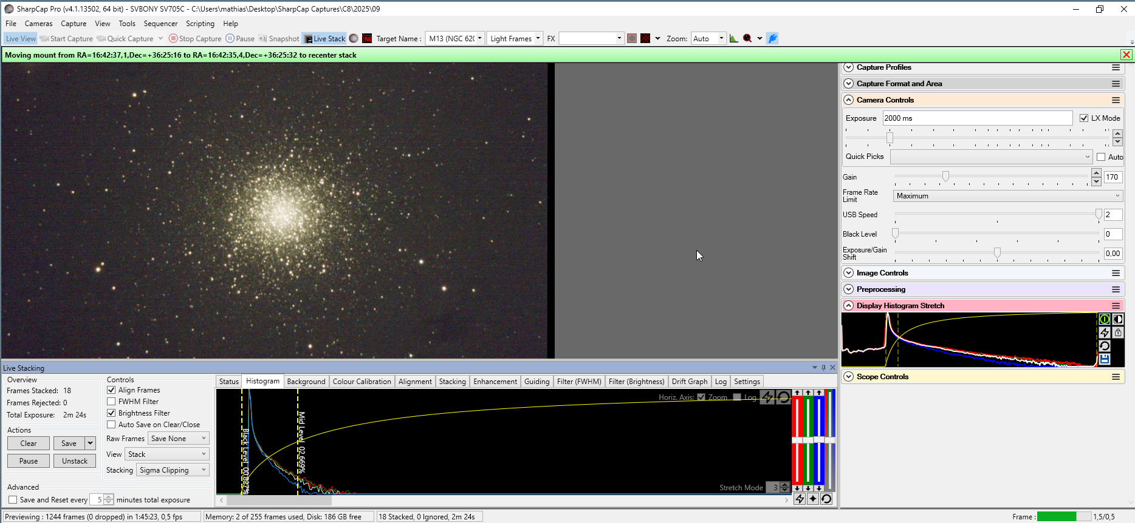1135x523 pixels.
Task: Toggle the LX Mode checkbox
Action: click(1084, 118)
